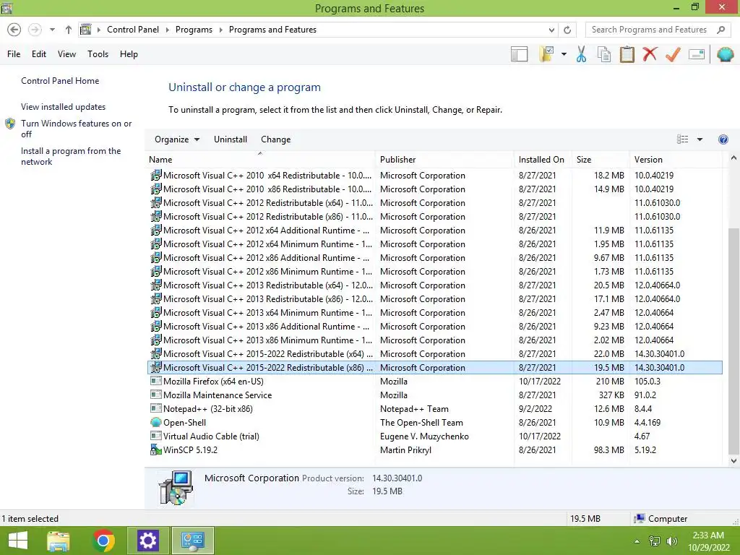Sort by Publisher column header
The image size is (740, 555).
pyautogui.click(x=444, y=160)
